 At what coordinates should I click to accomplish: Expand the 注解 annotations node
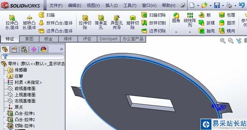(x=3, y=76)
